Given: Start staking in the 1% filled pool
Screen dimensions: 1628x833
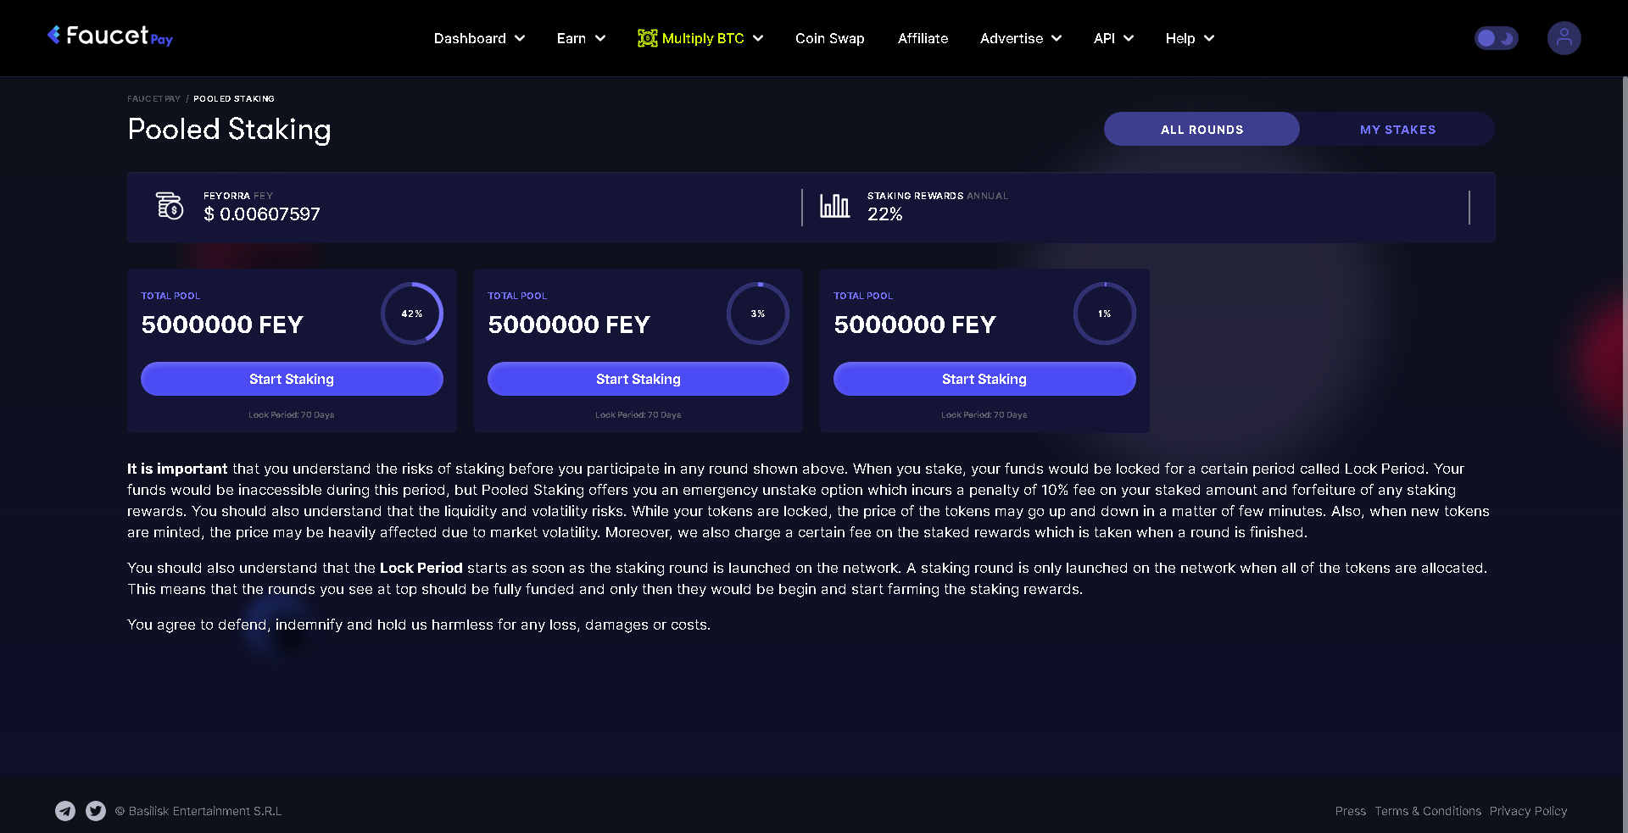Looking at the screenshot, I should coord(984,379).
